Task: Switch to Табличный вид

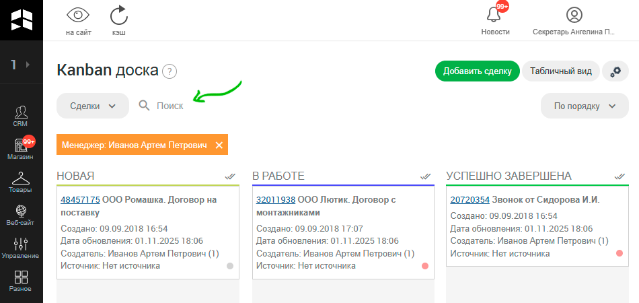Action: coord(560,71)
